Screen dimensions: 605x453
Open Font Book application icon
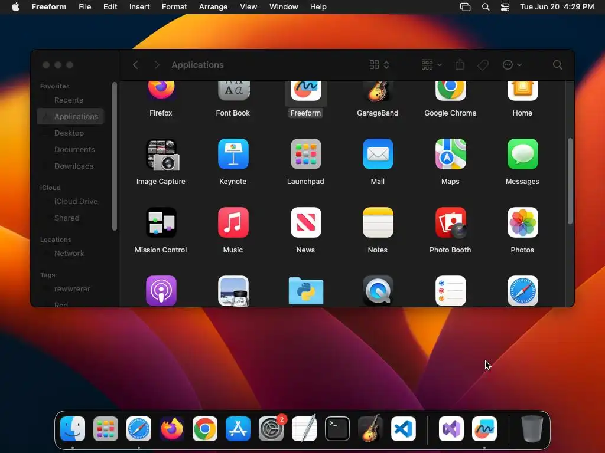(x=233, y=91)
